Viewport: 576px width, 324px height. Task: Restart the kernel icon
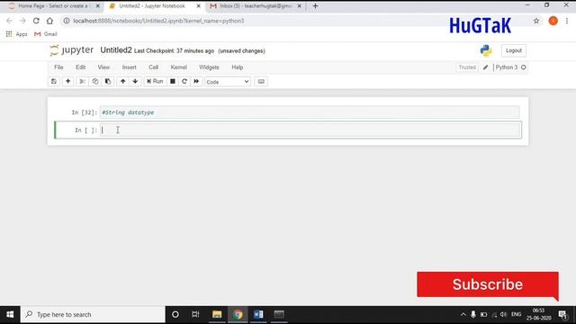pyautogui.click(x=184, y=82)
